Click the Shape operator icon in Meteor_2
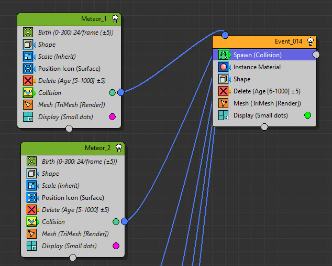The image size is (332, 266). (x=31, y=174)
